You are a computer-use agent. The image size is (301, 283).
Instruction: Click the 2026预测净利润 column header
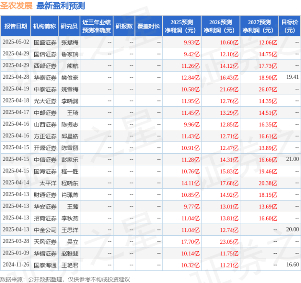point(221,26)
